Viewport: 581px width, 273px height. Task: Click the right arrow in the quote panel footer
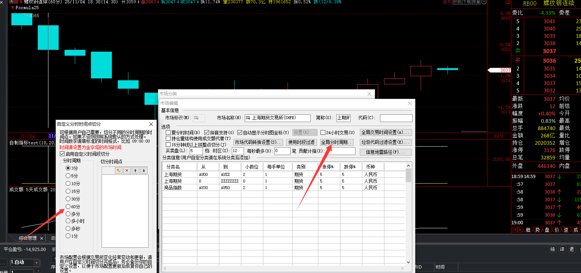point(520,230)
